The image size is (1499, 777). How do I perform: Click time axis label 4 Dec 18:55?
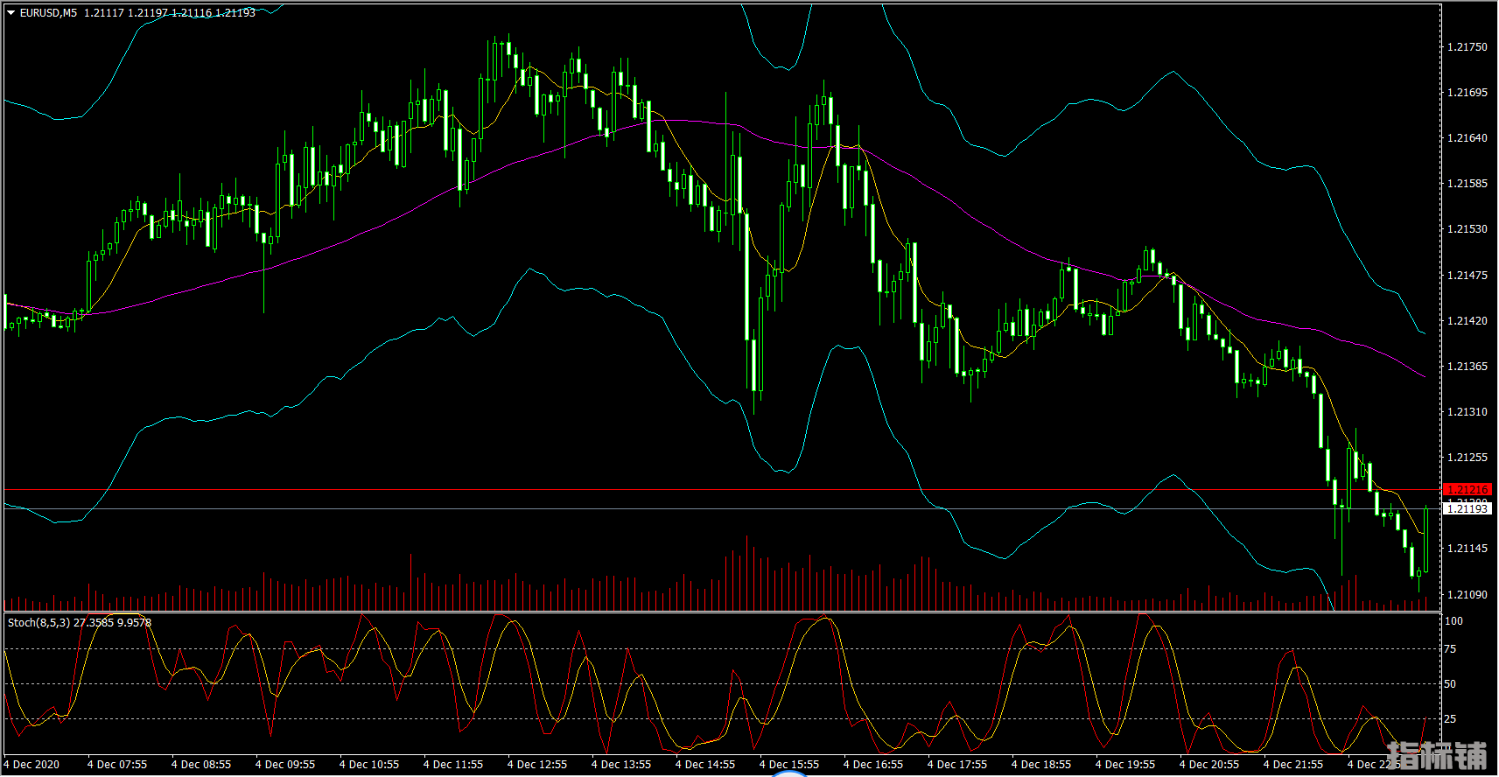pos(1041,765)
